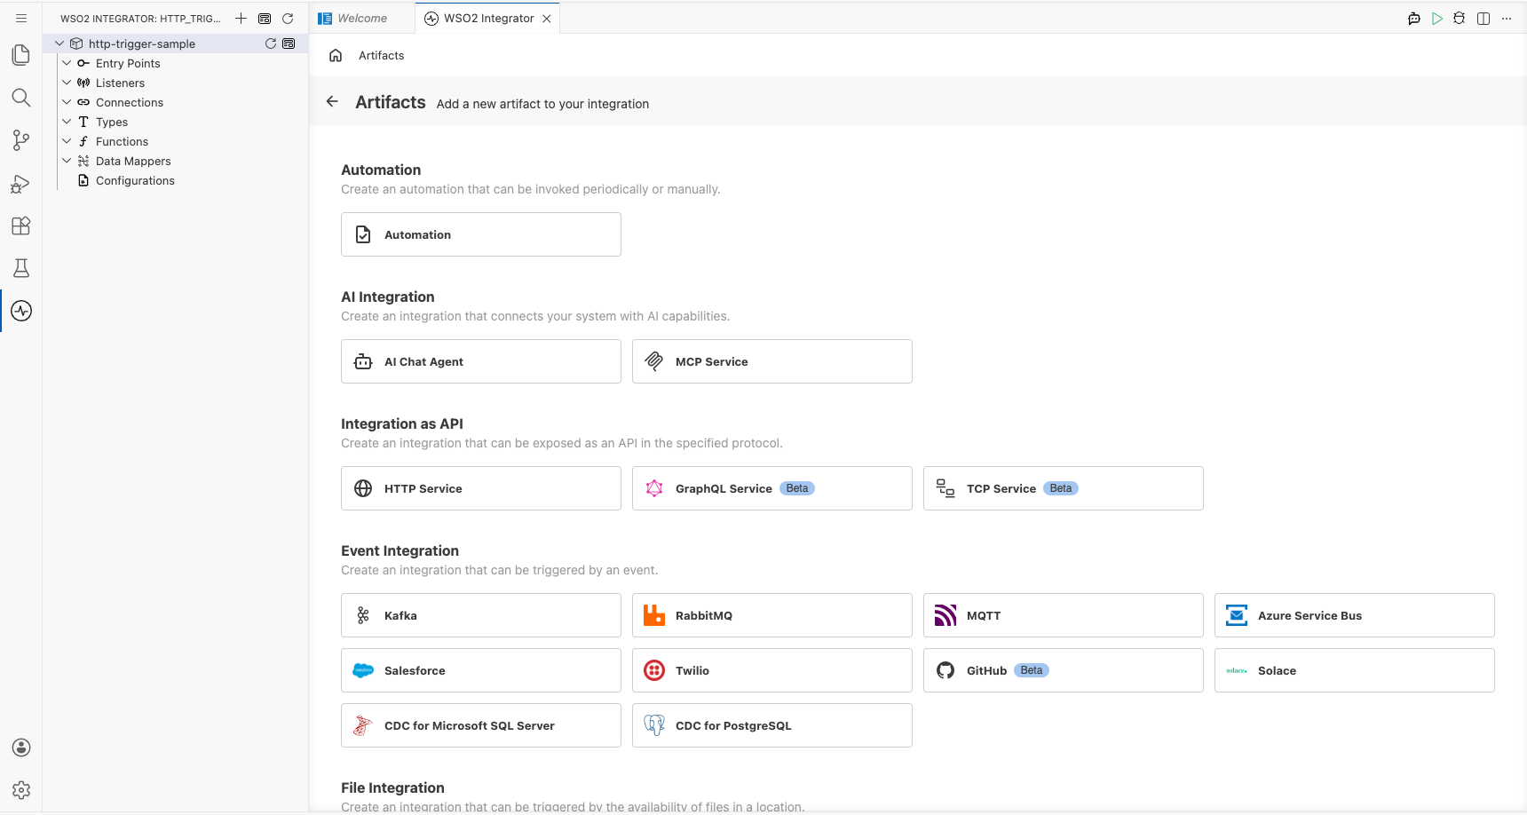1527x815 pixels.
Task: Open More Actions ellipsis in editor toolbar
Action: [1507, 18]
